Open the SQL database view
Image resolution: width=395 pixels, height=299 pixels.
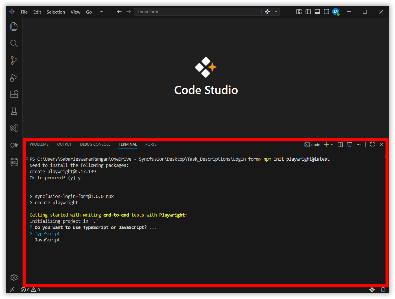(14, 162)
